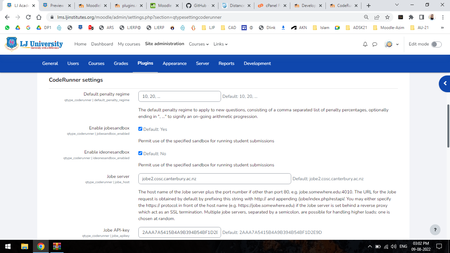Screen dimensions: 450x253
Task: Show hidden system tray icons
Action: tap(370, 246)
